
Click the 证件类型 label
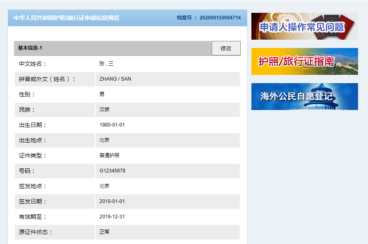pos(33,155)
